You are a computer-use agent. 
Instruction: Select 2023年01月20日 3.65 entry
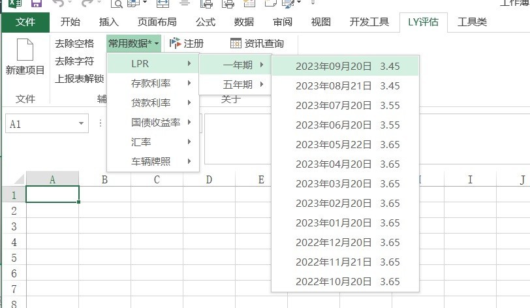[x=345, y=223]
